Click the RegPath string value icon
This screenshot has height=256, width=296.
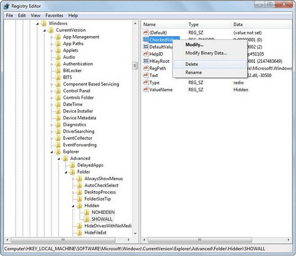click(146, 68)
